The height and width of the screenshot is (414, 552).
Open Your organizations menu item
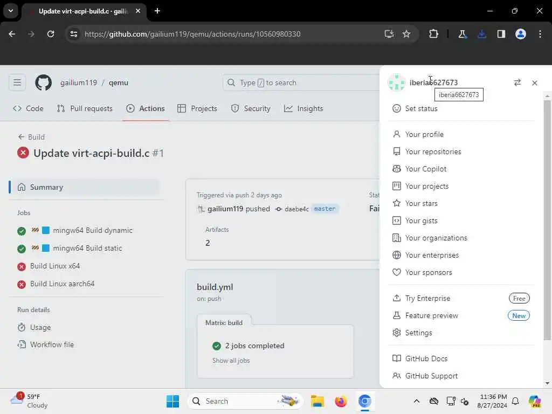[x=461, y=238]
